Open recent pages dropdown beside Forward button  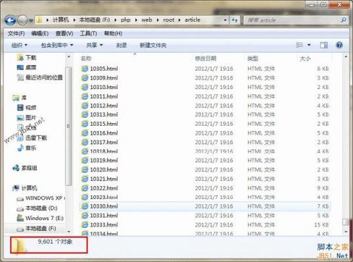31,21
